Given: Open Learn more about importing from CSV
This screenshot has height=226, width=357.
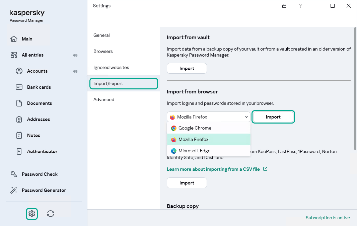Looking at the screenshot, I should click(x=213, y=169).
